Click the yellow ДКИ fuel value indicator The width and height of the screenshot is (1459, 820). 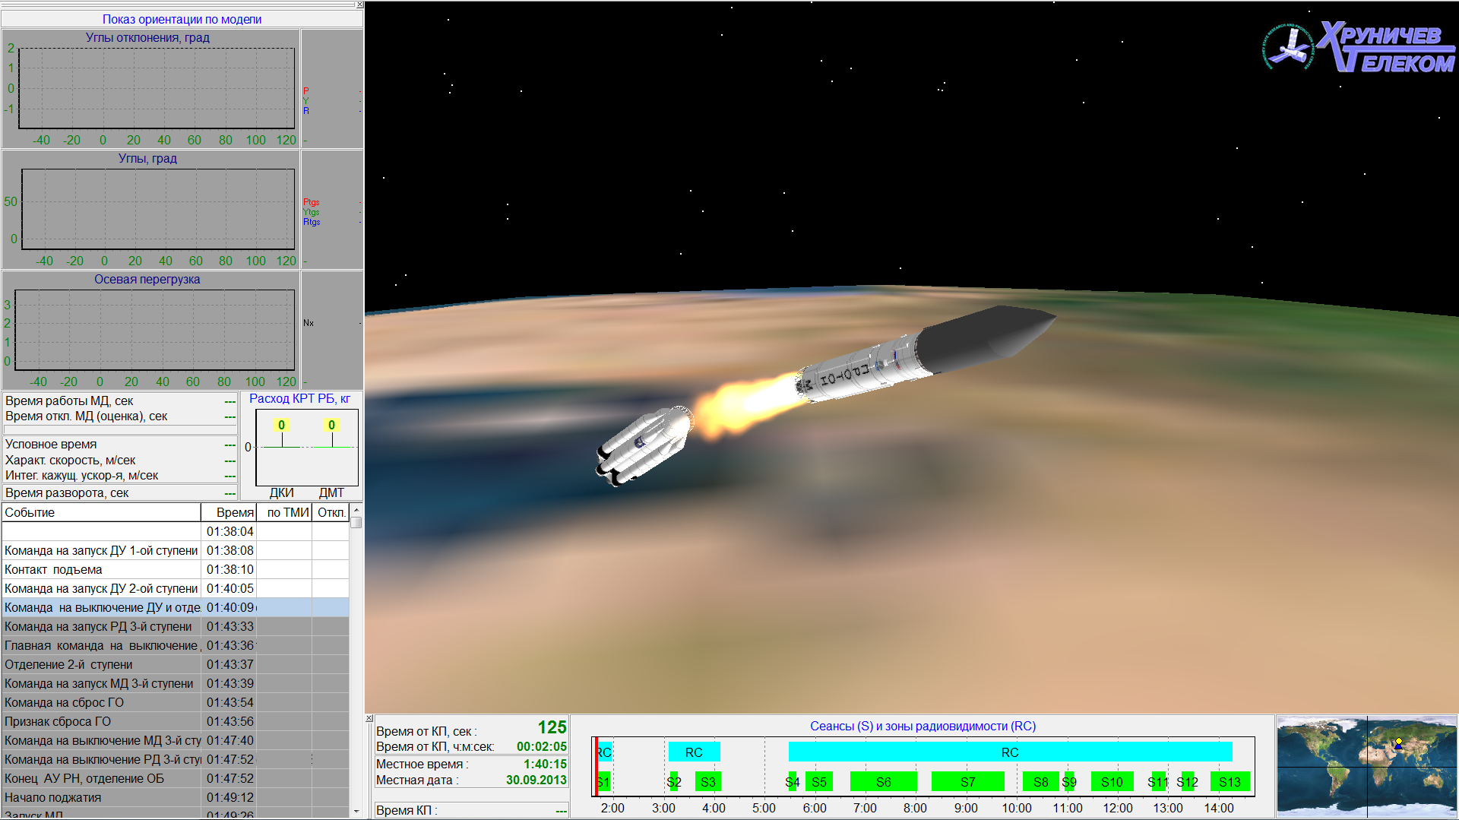(x=281, y=425)
